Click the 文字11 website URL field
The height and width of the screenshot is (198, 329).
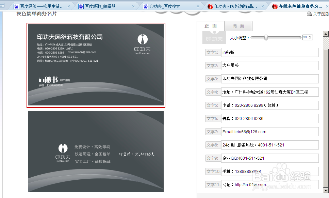pyautogui.click(x=270, y=185)
